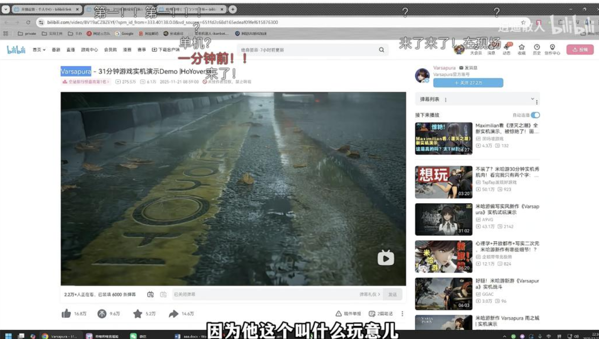Click the share arrow icon
The width and height of the screenshot is (599, 339).
tap(174, 314)
